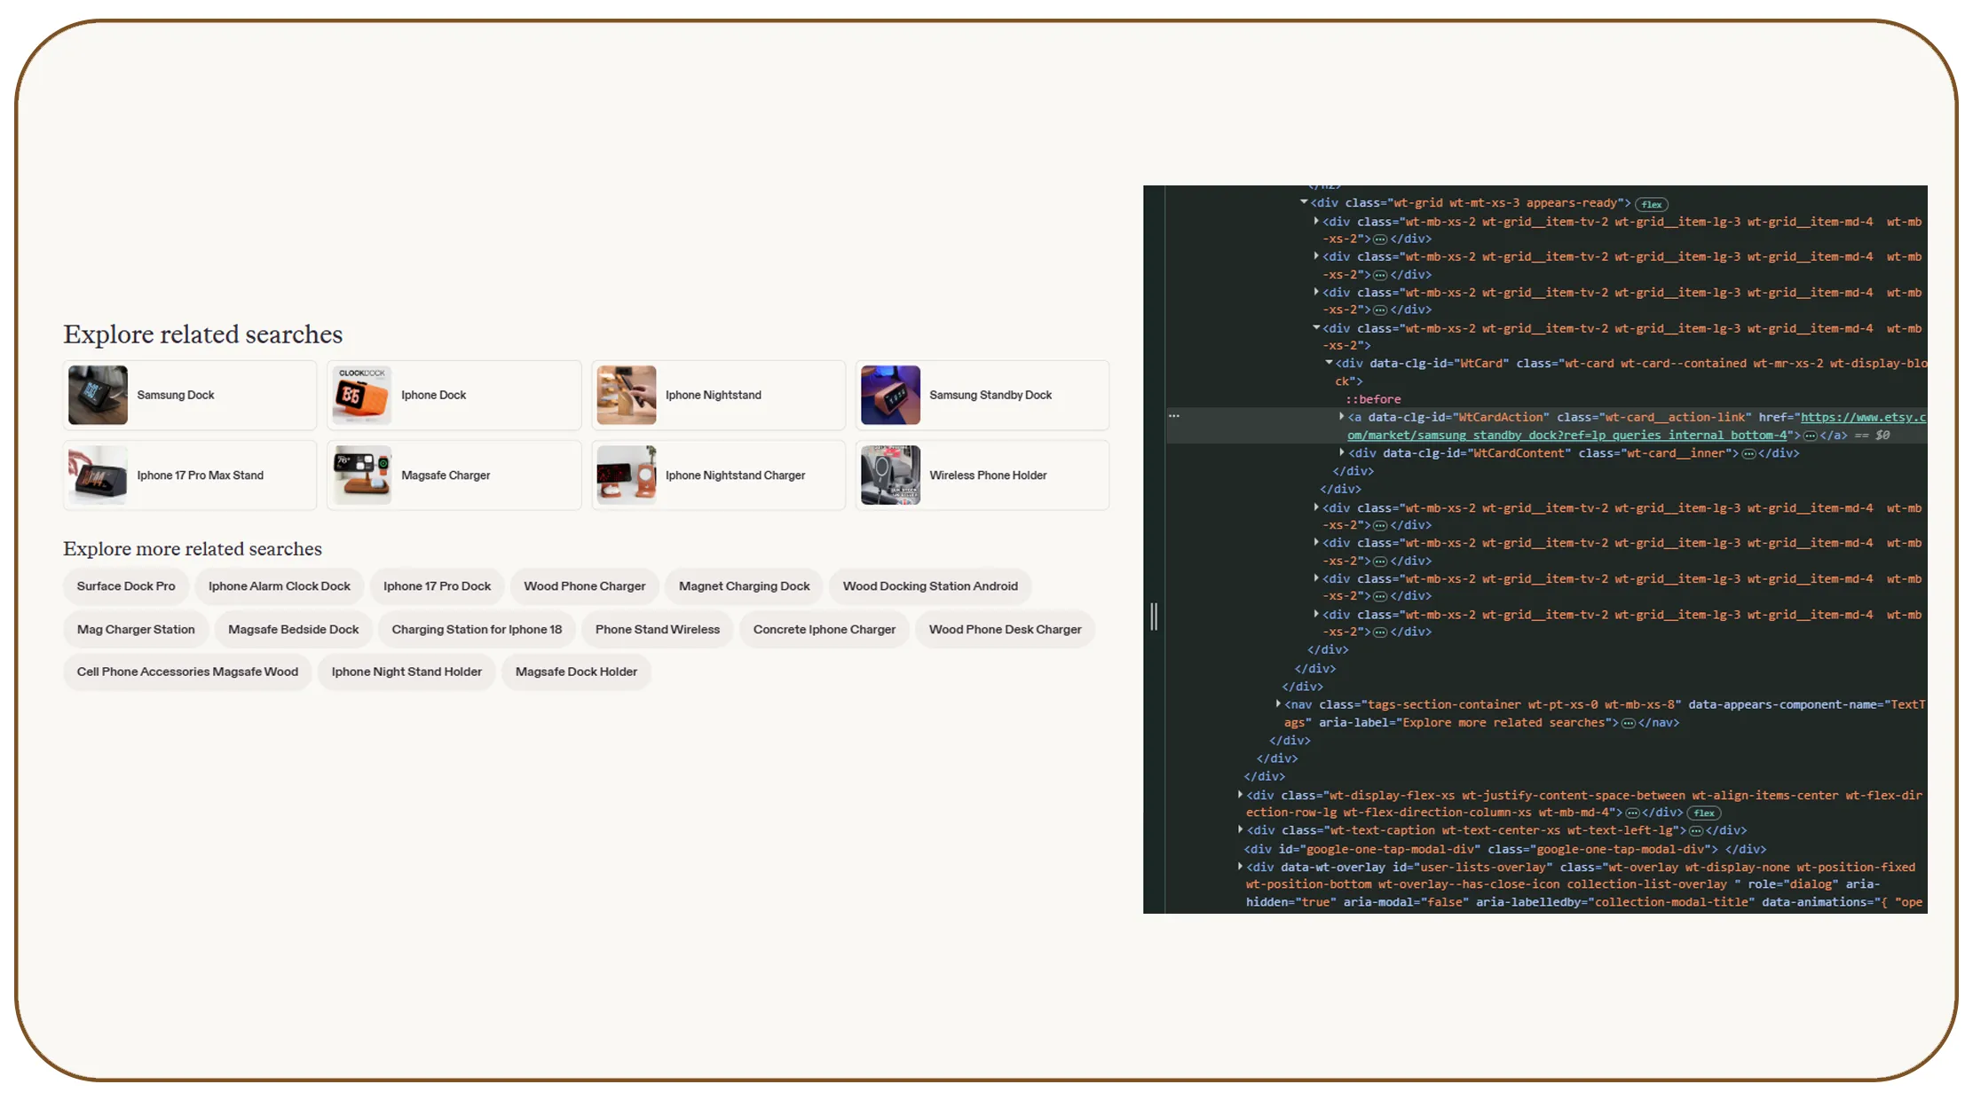Select the Iphone Nightstand Charger thumbnail

[x=626, y=475]
